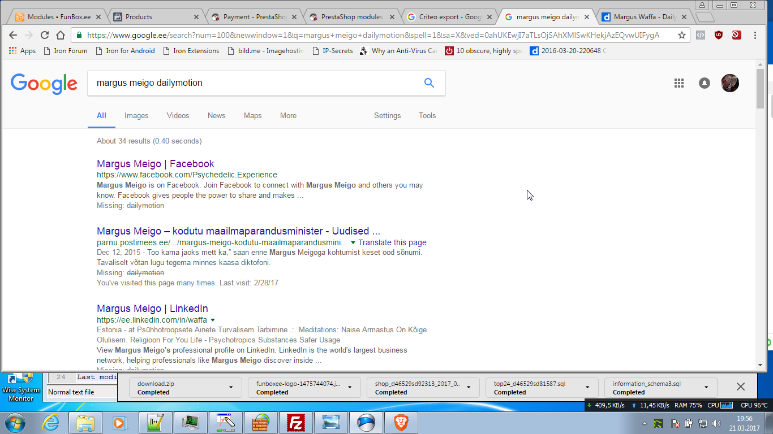Open the download.zip item options arrow
Screen dimensions: 773x434
pos(231,387)
